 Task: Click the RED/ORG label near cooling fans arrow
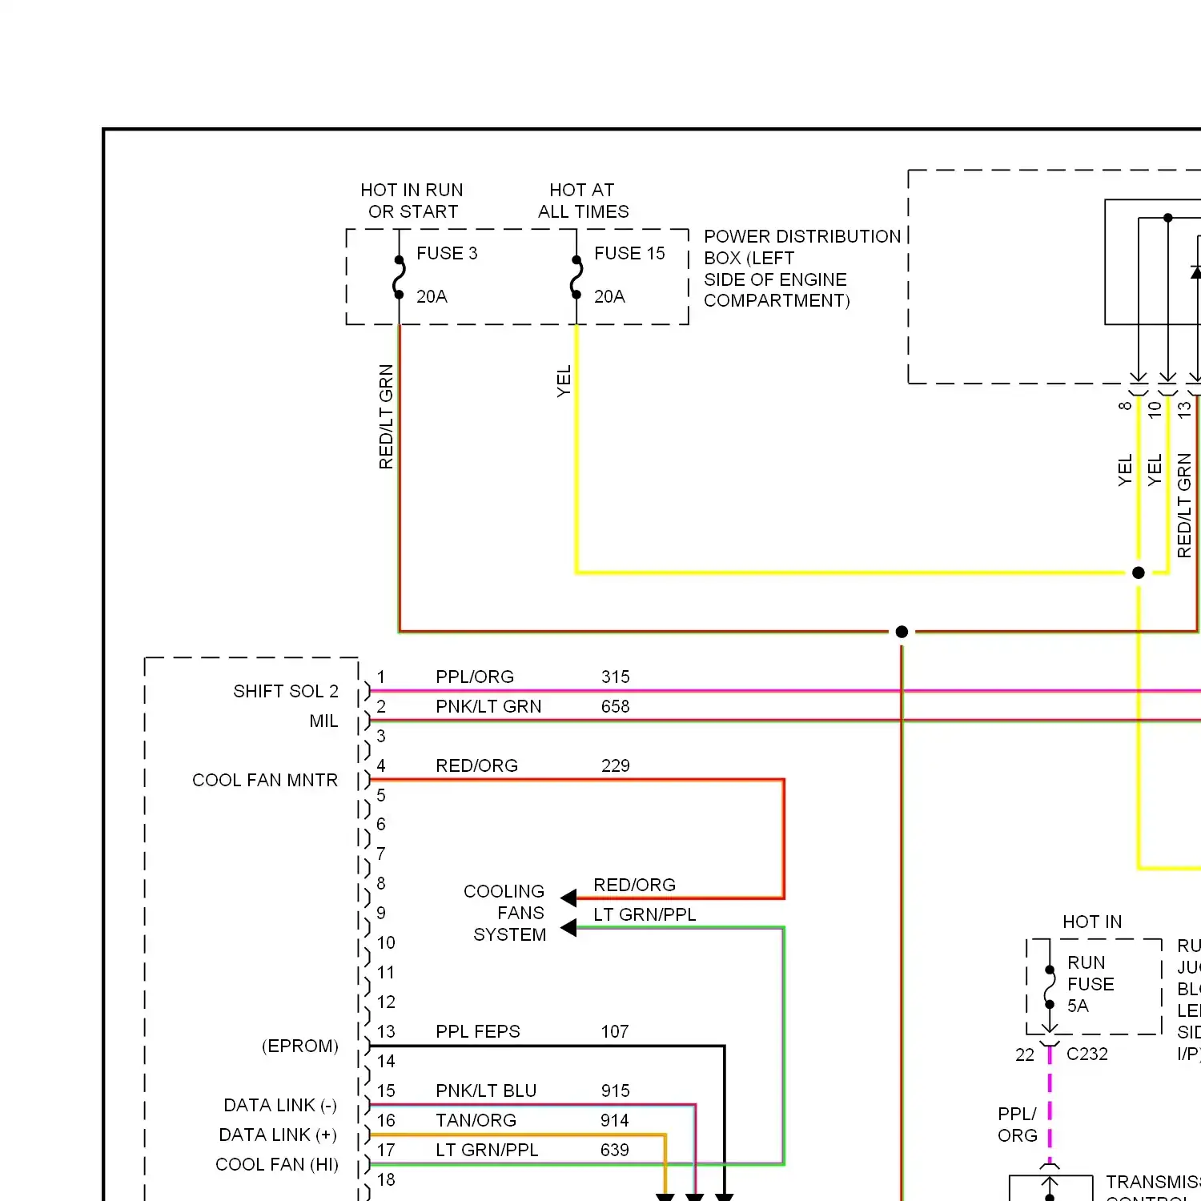click(x=634, y=886)
